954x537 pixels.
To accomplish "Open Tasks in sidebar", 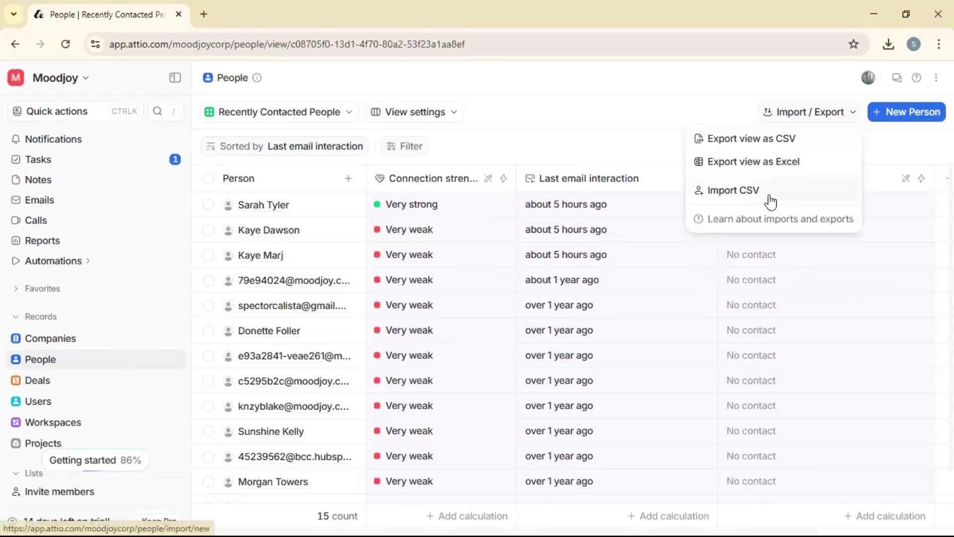I will tap(38, 160).
